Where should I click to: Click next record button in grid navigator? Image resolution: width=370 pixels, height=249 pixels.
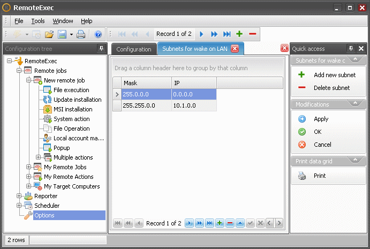pyautogui.click(x=189, y=223)
